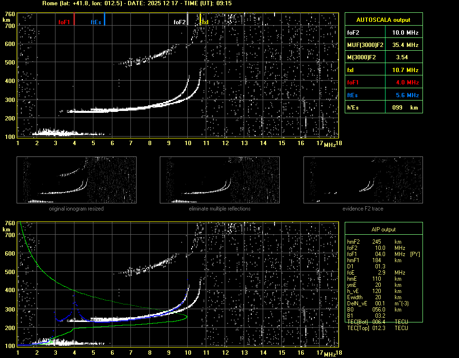459x358 pixels.
Task: Click the AIP output header
Action: 383,229
